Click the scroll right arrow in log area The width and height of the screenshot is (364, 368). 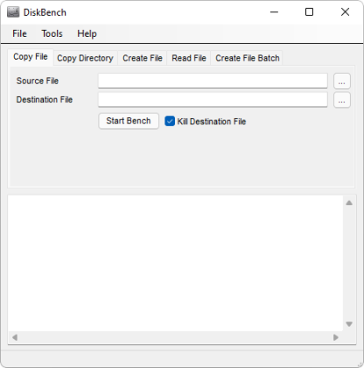pyautogui.click(x=336, y=337)
